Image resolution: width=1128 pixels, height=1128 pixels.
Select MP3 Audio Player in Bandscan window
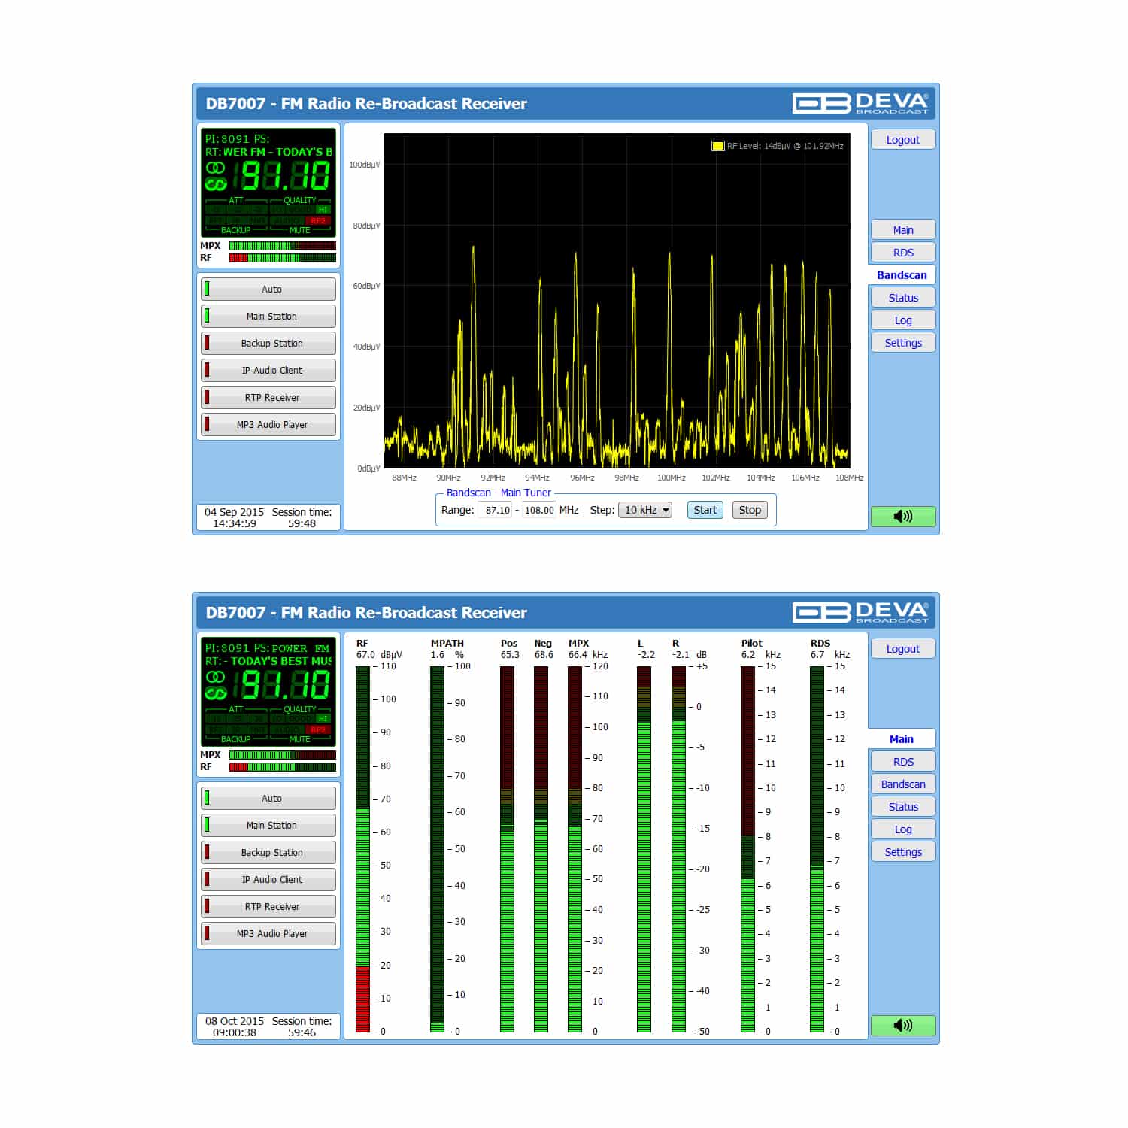[268, 424]
